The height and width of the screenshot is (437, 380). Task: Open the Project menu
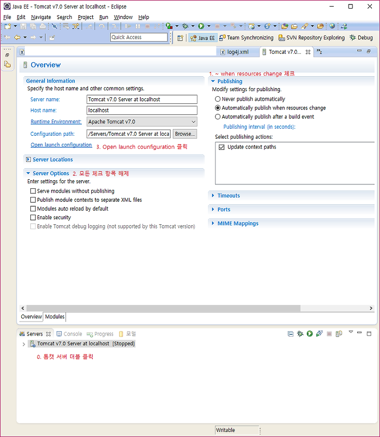86,17
